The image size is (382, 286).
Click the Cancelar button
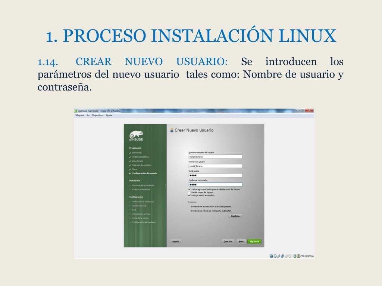[228, 241]
